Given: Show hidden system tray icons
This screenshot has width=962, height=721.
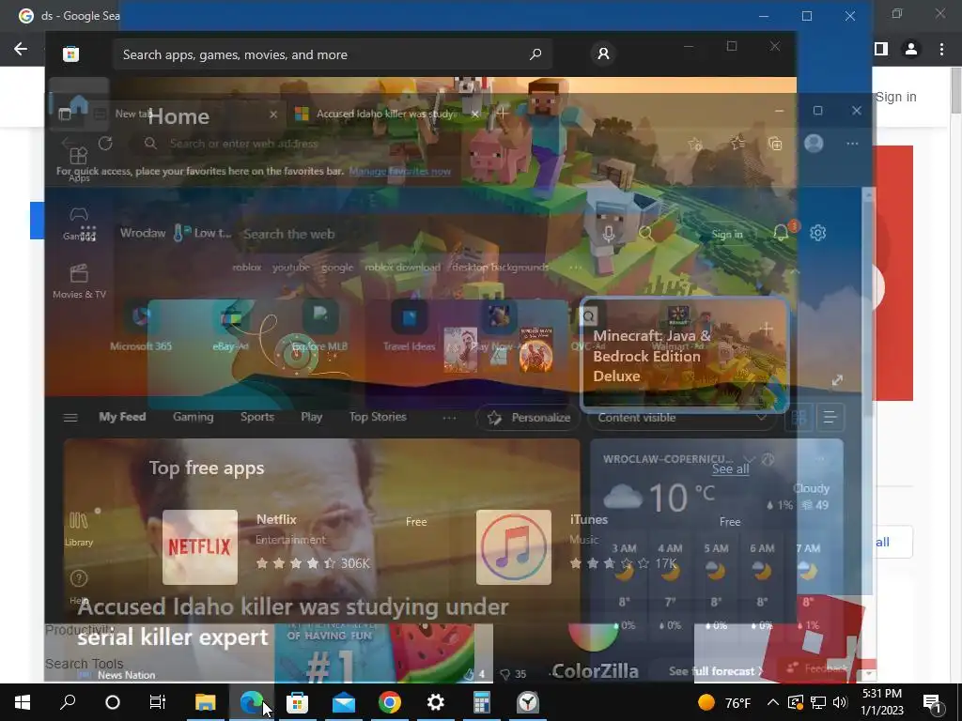Looking at the screenshot, I should coord(773,702).
